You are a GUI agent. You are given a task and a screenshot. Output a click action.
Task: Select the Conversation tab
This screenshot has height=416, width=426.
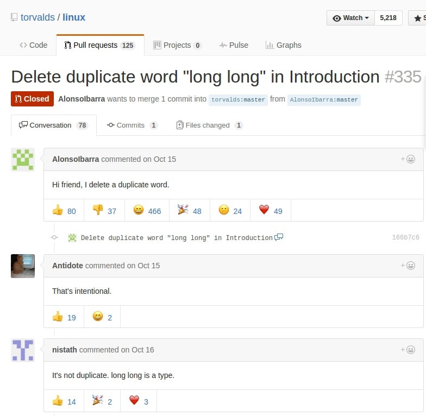[53, 125]
